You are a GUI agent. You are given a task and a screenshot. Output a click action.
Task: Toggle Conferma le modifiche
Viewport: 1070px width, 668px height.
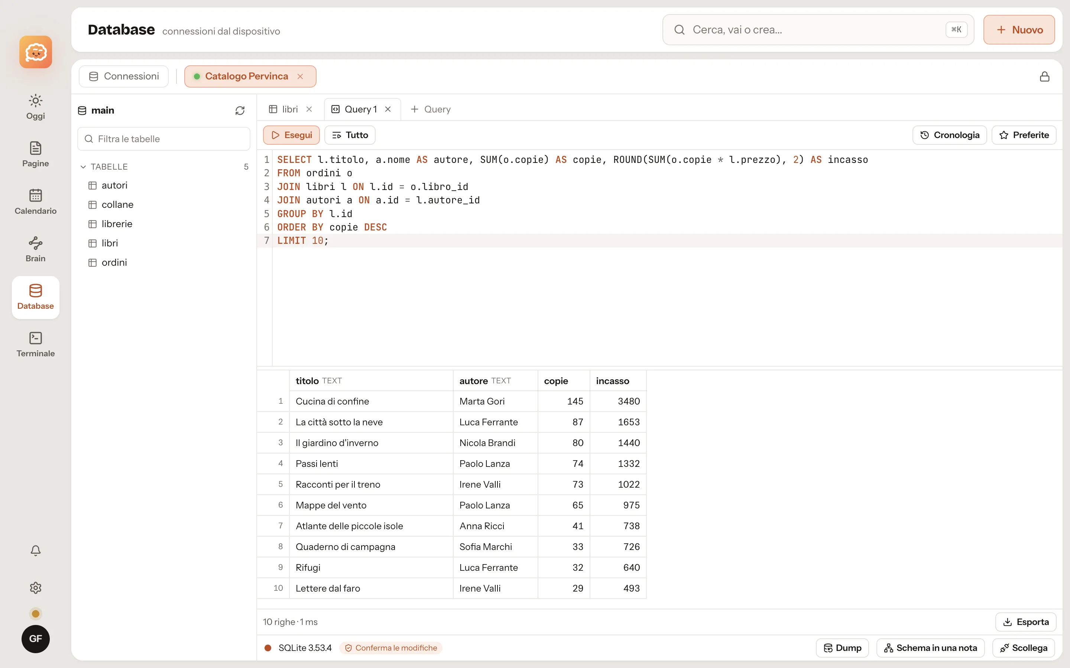391,648
